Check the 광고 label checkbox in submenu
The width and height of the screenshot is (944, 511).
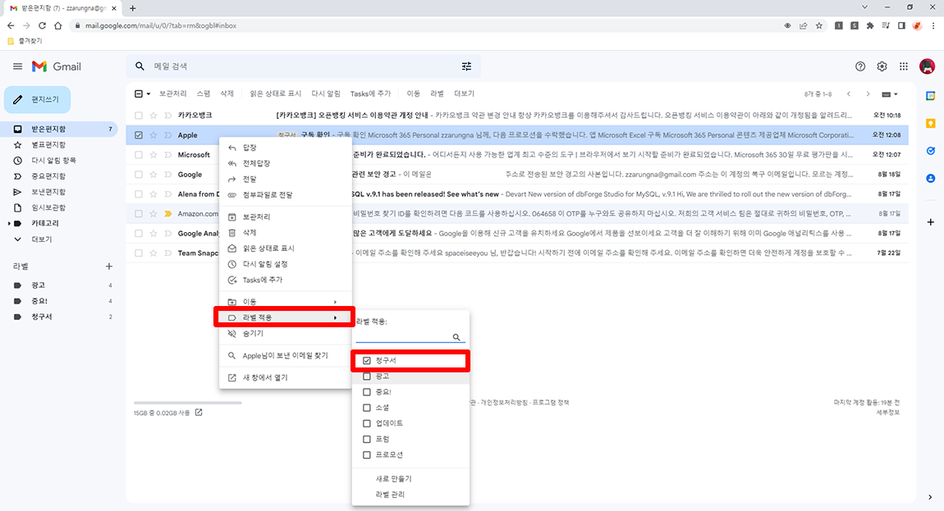367,376
